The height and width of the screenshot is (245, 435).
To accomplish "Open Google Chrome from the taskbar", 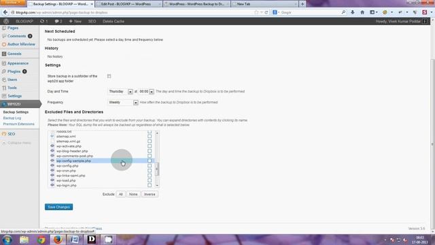I will click(x=41, y=240).
